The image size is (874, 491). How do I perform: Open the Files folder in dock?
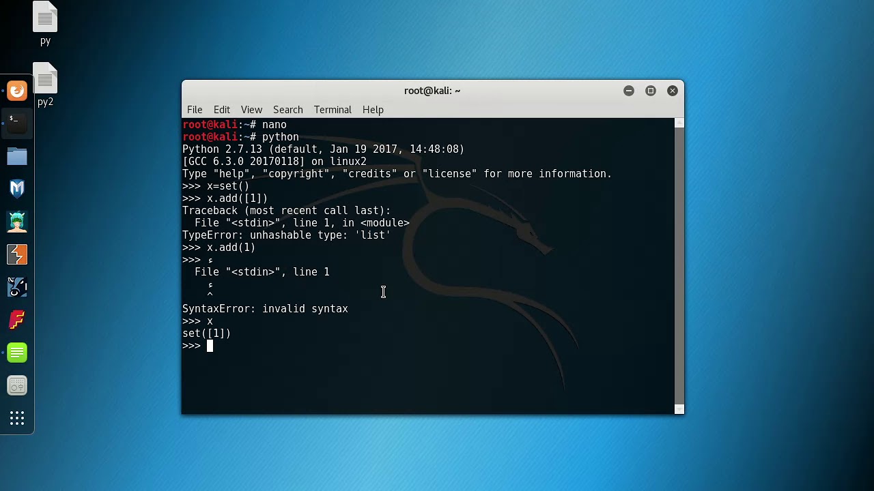coord(17,156)
